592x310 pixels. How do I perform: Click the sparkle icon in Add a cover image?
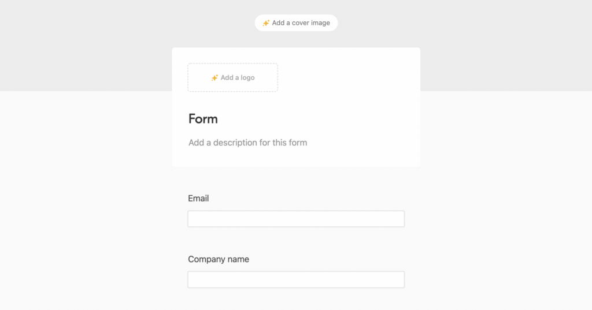click(266, 23)
